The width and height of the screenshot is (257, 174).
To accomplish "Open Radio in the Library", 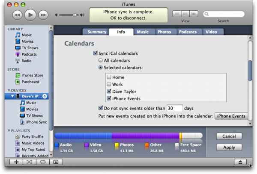I will tap(23, 61).
